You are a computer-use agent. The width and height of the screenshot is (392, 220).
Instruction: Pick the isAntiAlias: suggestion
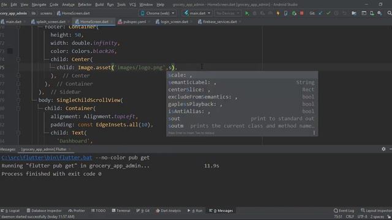pyautogui.click(x=243, y=111)
